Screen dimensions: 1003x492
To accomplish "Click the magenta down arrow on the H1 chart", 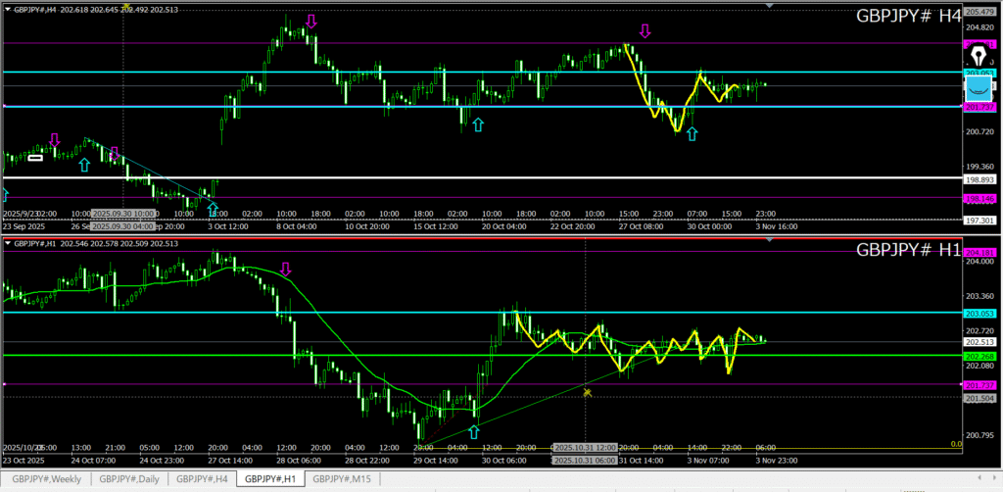I will [286, 269].
